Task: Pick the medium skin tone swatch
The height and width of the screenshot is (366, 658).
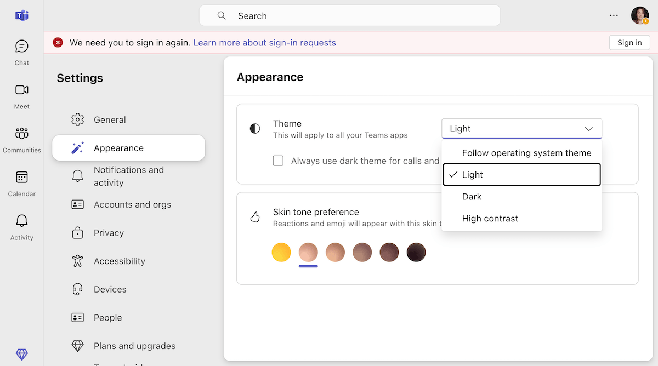Action: coord(362,253)
